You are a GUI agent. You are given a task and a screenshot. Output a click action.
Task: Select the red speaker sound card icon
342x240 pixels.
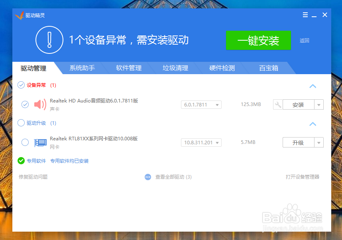[x=39, y=104]
